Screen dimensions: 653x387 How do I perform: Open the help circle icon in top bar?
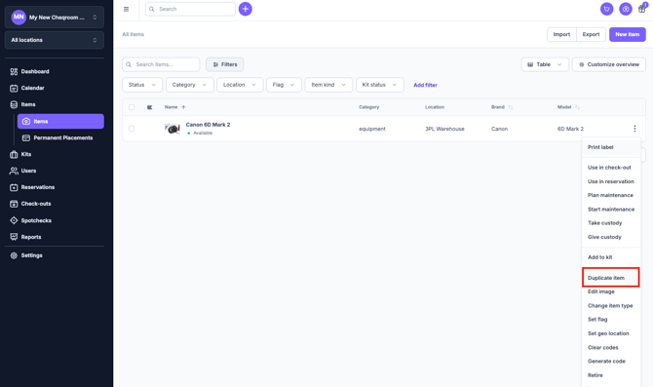pyautogui.click(x=626, y=9)
